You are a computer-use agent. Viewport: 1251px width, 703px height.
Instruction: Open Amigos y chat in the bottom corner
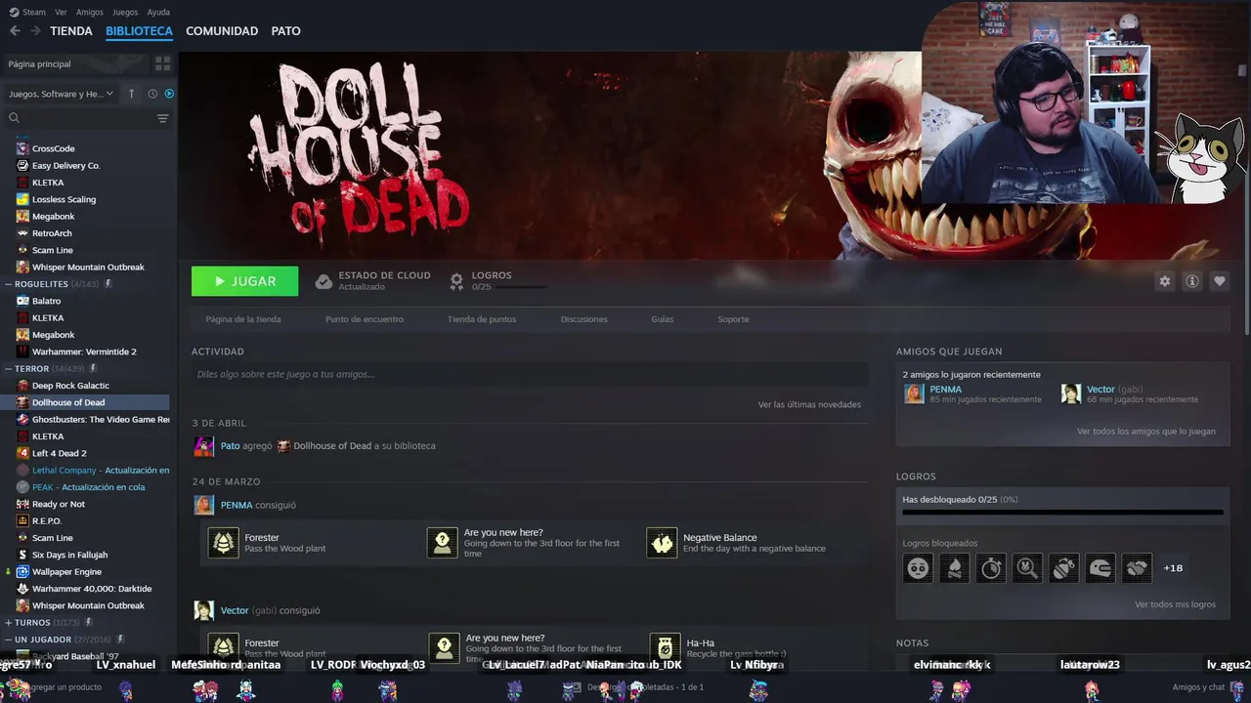tap(1198, 687)
